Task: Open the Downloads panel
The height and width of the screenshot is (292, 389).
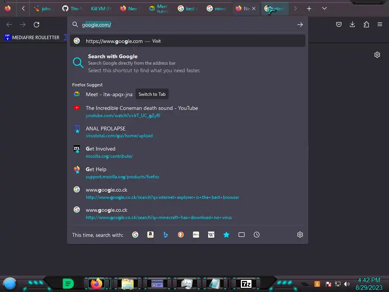Action: point(352,24)
